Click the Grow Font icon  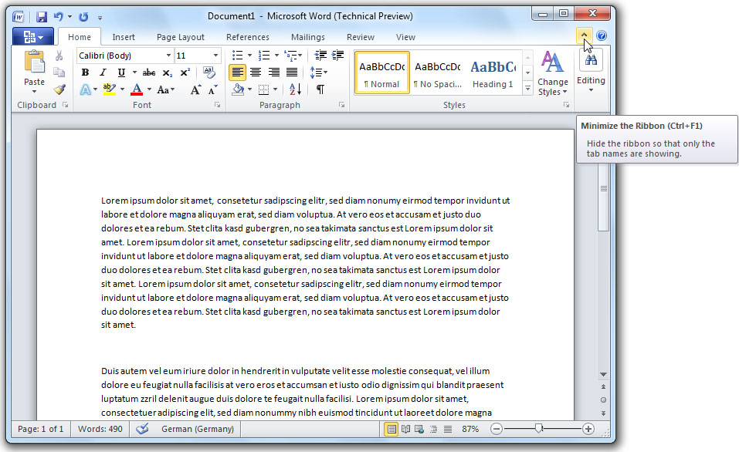[x=195, y=89]
